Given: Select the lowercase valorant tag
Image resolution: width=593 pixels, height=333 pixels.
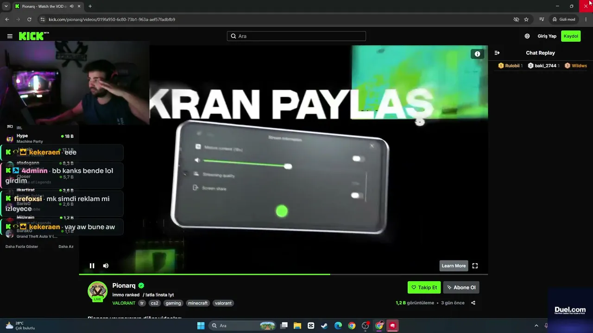Looking at the screenshot, I should click(x=223, y=303).
